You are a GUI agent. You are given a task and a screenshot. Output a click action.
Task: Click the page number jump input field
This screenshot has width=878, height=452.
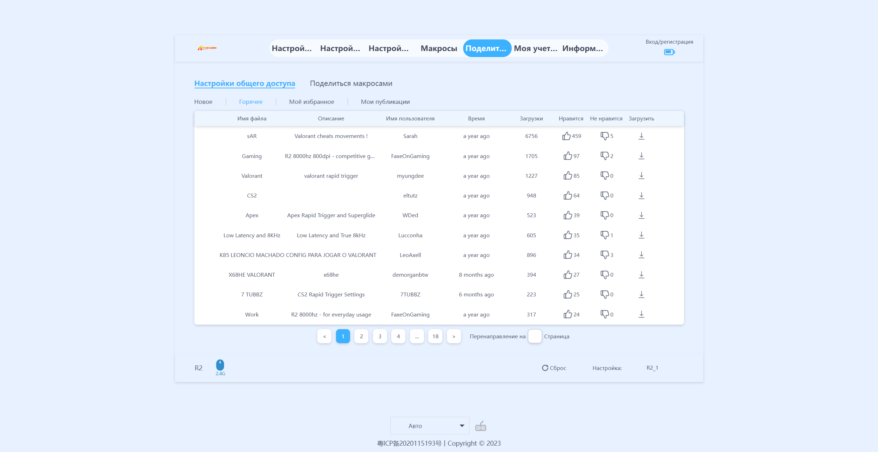pyautogui.click(x=534, y=337)
